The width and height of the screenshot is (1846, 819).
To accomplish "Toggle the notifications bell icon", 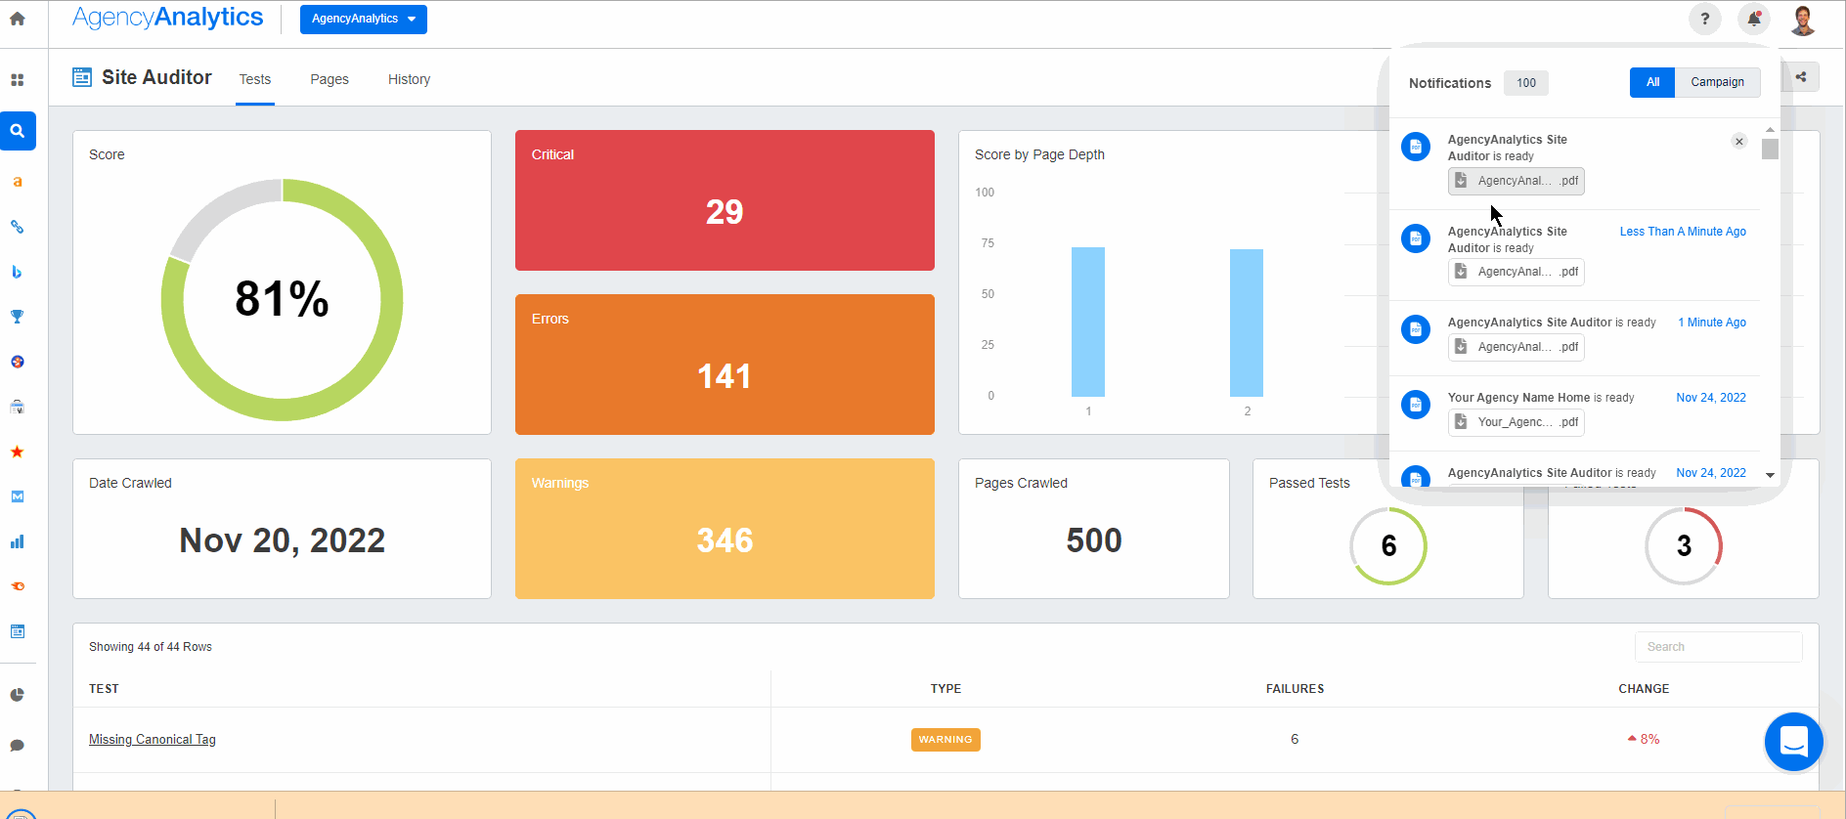I will point(1754,19).
